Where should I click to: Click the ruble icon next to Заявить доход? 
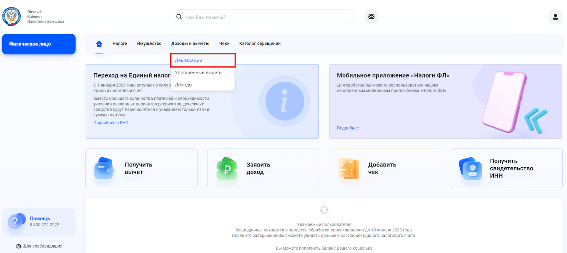pyautogui.click(x=226, y=168)
